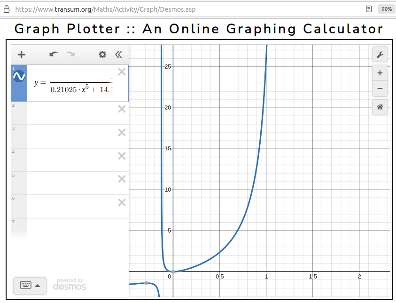Remove expression row 3 with its X
Image resolution: width=396 pixels, height=303 pixels.
coord(122,132)
